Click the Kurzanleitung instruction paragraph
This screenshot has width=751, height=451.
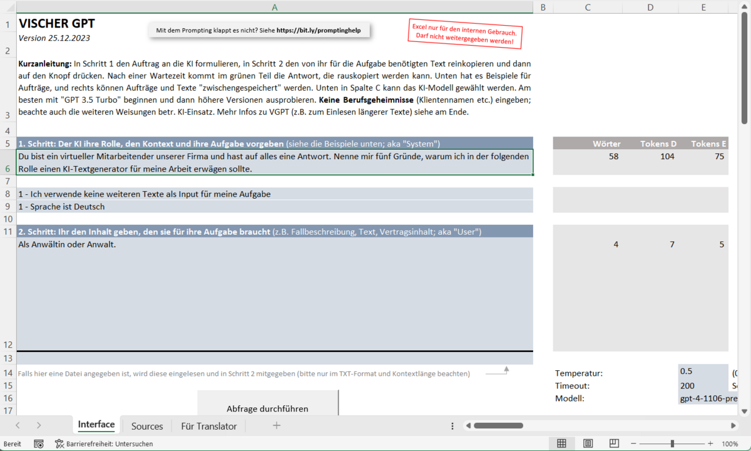pyautogui.click(x=275, y=88)
